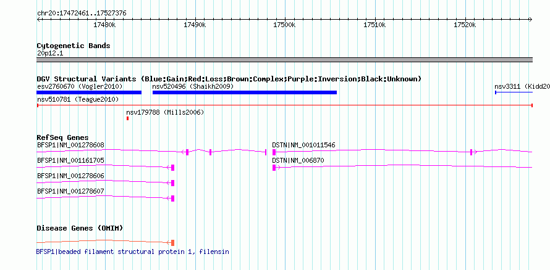Click the DSTN|NM_006870 transcript label
550x270 pixels.
point(298,160)
